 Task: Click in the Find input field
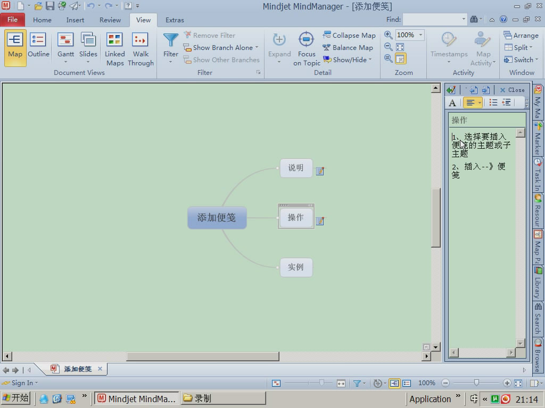tap(432, 20)
